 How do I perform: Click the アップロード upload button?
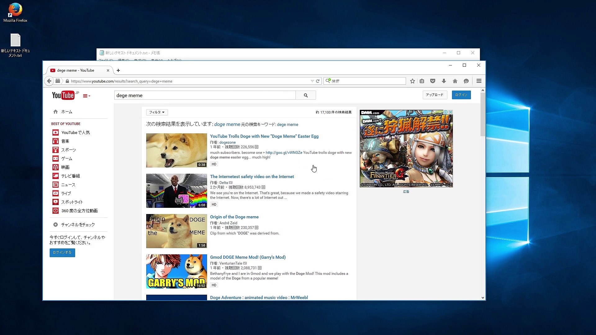pyautogui.click(x=435, y=95)
